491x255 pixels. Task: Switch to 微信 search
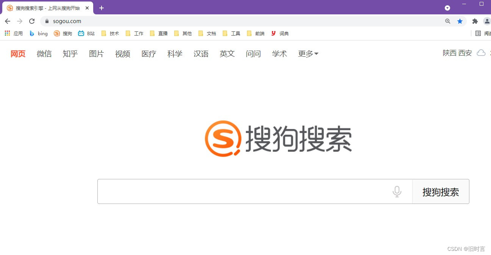[x=44, y=54]
